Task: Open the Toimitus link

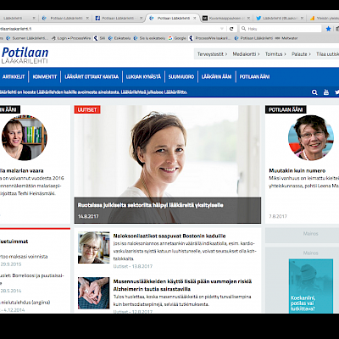Action: (275, 54)
